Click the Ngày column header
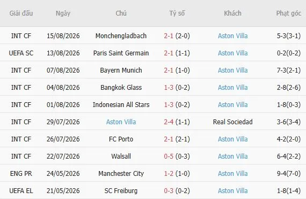 (63, 13)
